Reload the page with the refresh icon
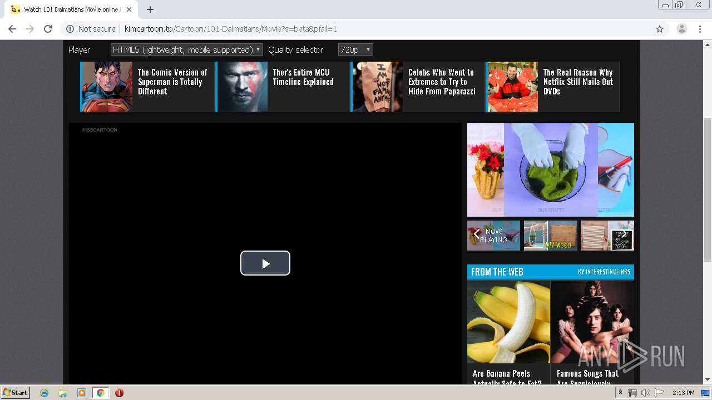712x400 pixels. click(x=48, y=29)
